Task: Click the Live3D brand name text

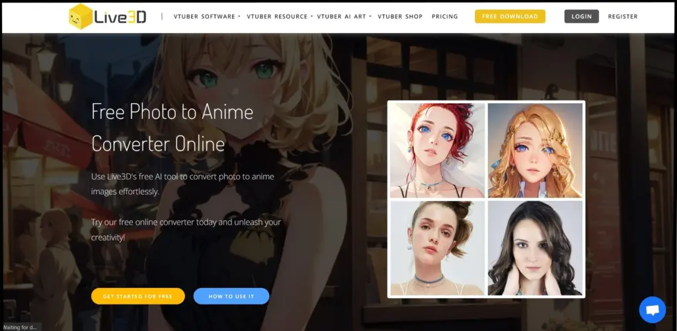Action: pos(121,17)
